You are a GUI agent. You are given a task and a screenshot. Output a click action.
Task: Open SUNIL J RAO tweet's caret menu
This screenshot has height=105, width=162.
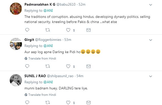click(151, 76)
